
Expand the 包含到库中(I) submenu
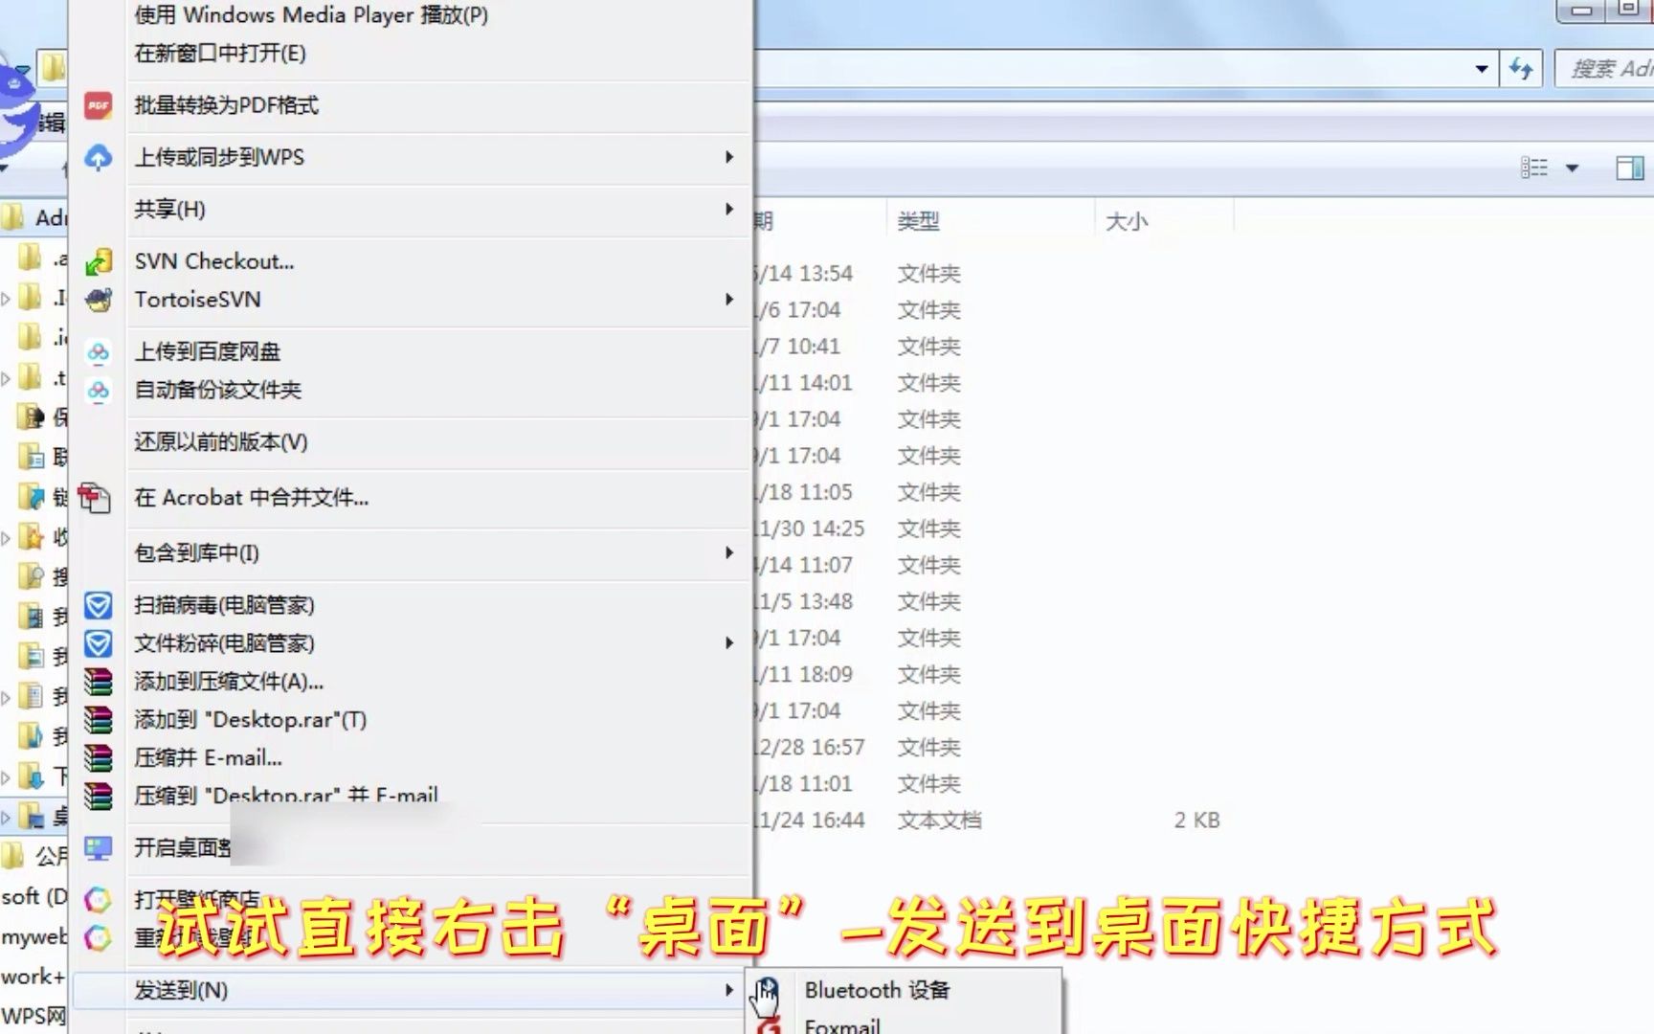(x=729, y=552)
